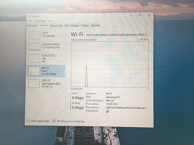Click the Dataoverførselshastighed graph label

[84, 40]
